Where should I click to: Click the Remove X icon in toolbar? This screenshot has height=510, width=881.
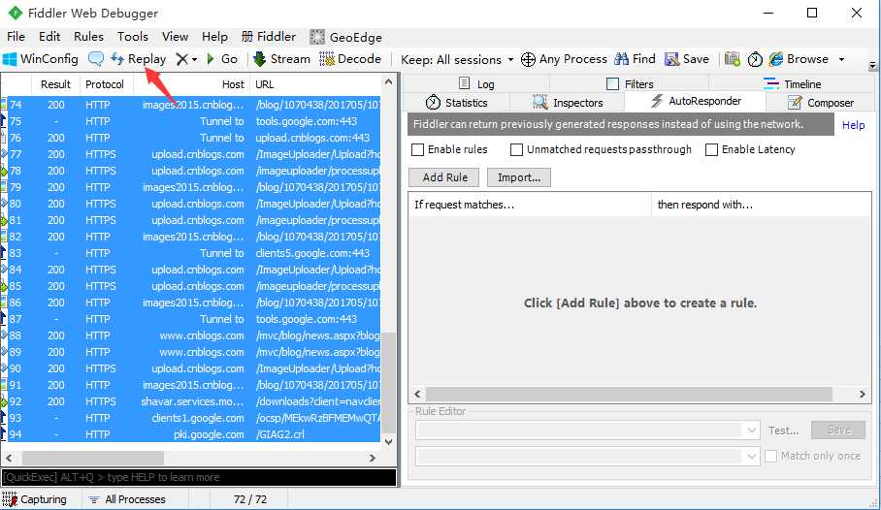182,59
